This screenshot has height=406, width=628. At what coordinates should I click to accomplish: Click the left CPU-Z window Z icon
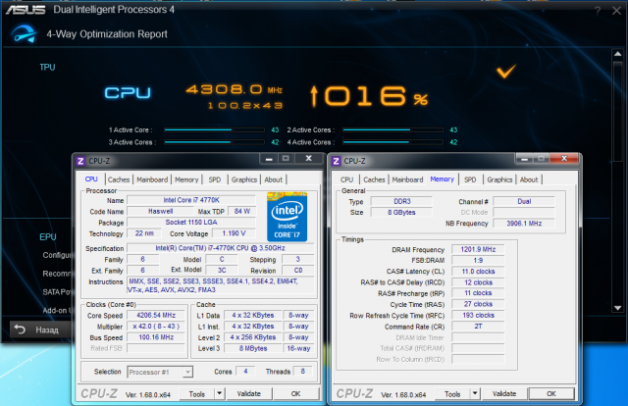80,161
